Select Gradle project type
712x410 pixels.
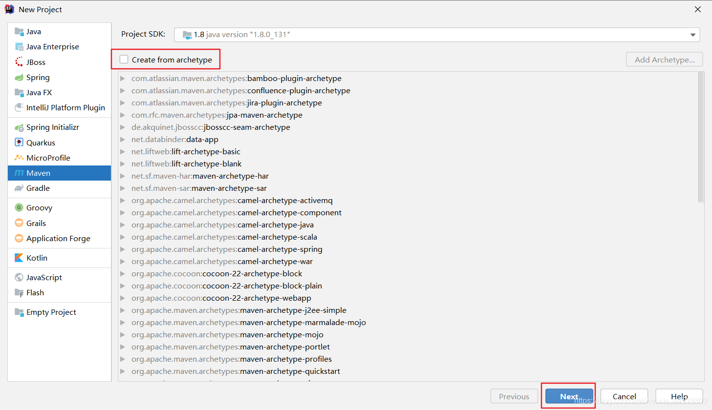click(x=60, y=188)
